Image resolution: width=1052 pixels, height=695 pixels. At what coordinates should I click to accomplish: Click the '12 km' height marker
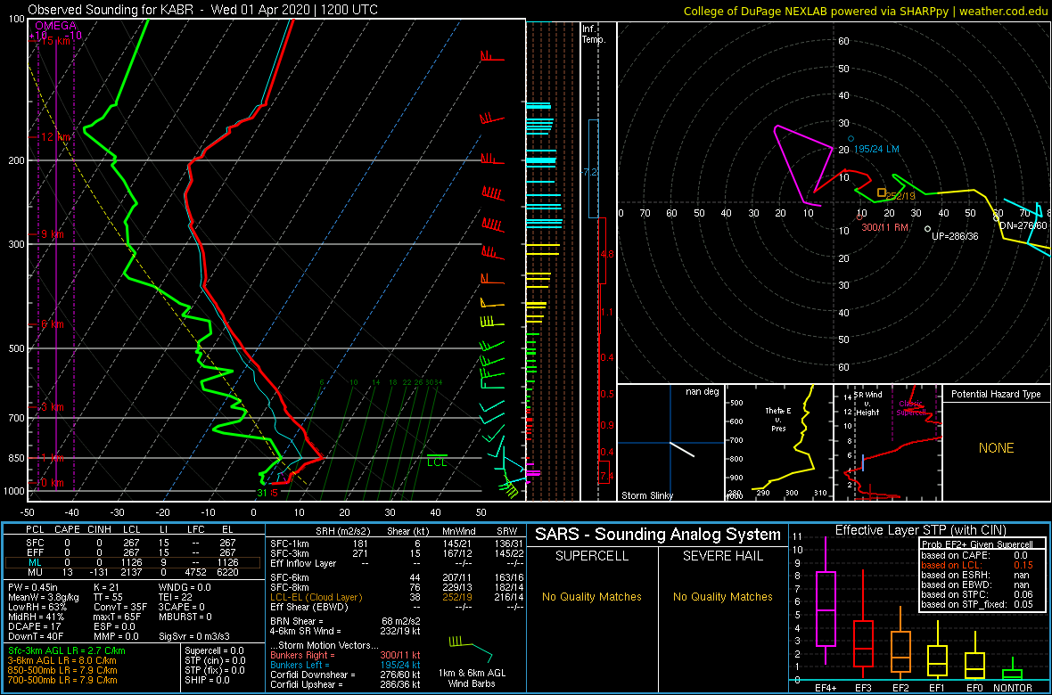coord(53,137)
